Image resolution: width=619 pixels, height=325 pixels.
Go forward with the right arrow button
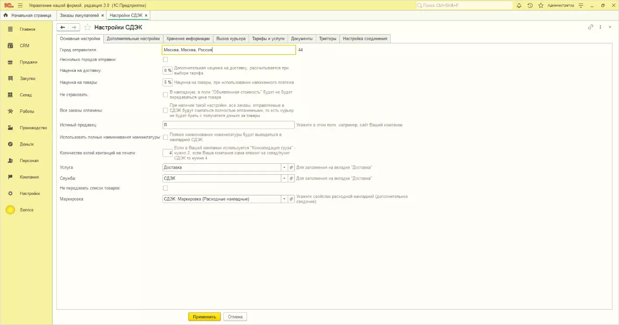tap(74, 27)
